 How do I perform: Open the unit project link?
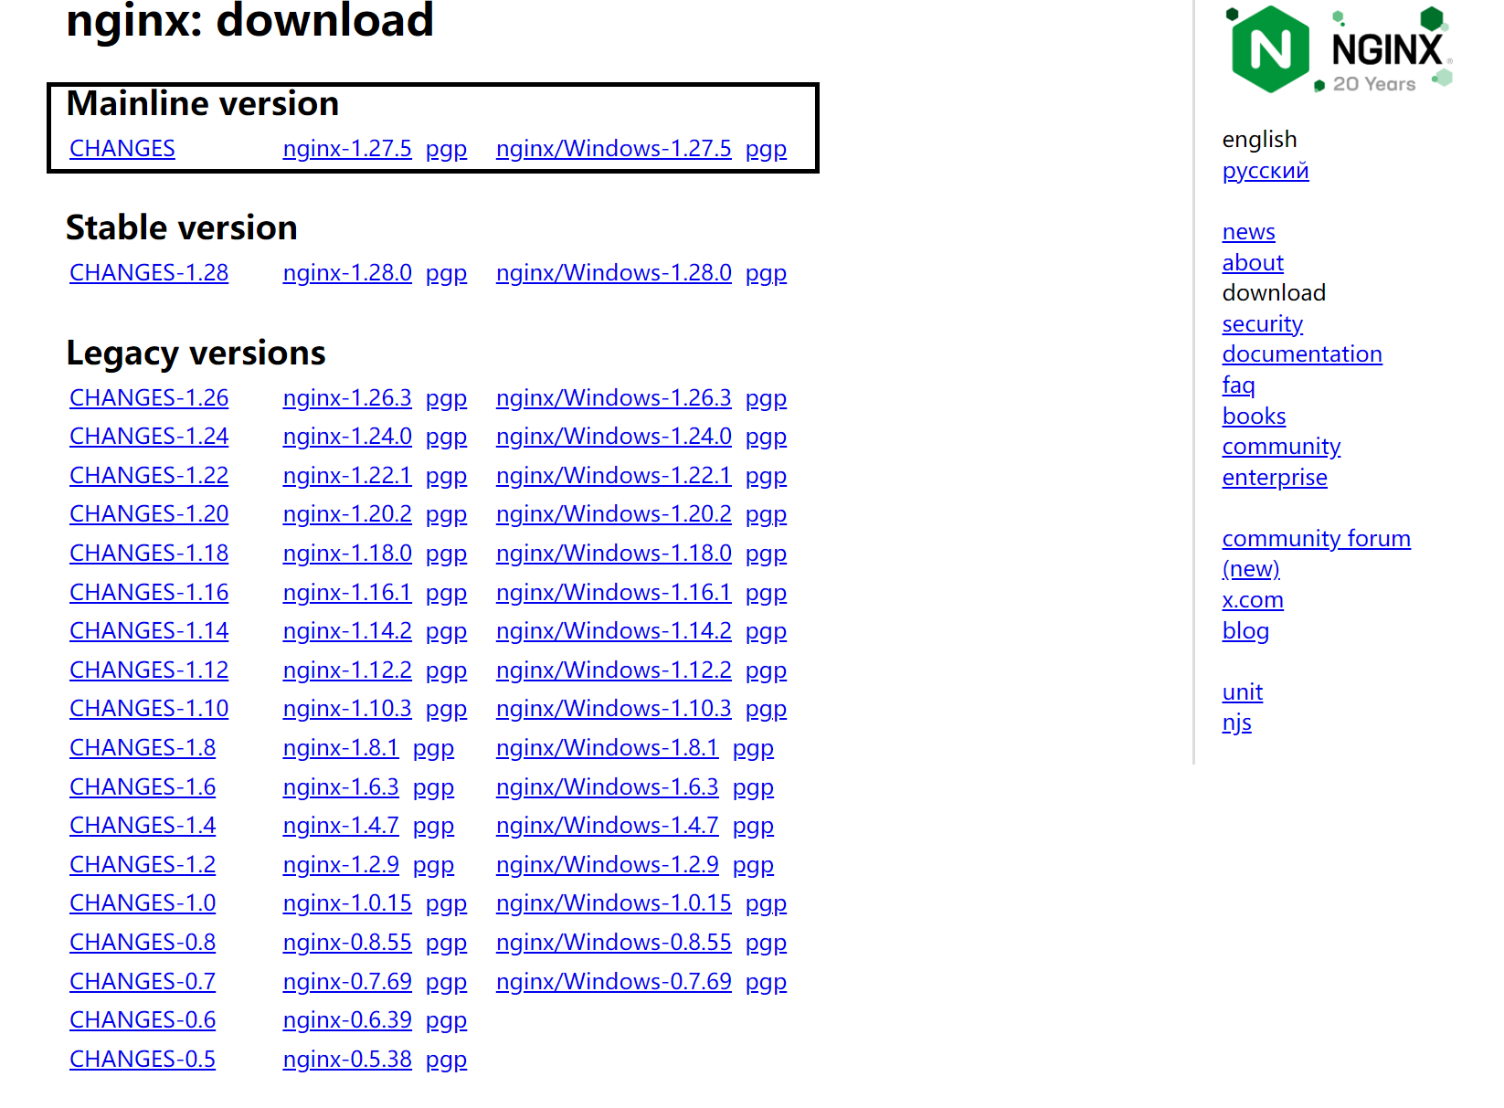[1243, 692]
